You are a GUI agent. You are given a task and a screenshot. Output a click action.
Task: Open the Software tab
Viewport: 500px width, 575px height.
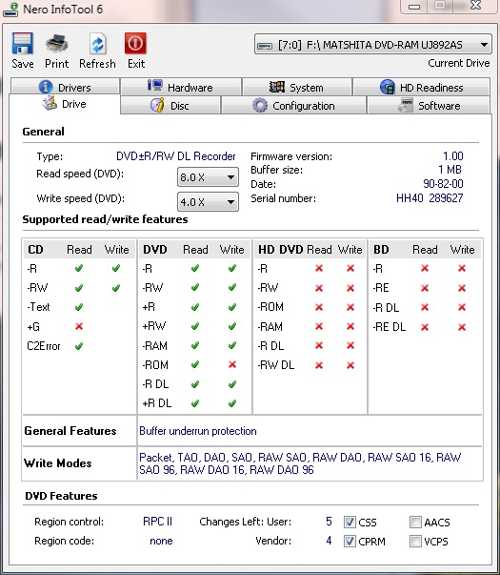(429, 106)
